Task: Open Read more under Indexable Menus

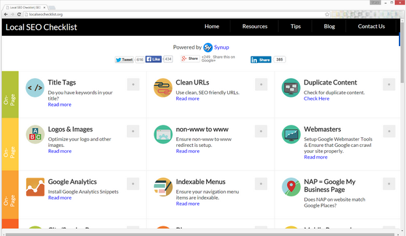Action: (x=188, y=203)
